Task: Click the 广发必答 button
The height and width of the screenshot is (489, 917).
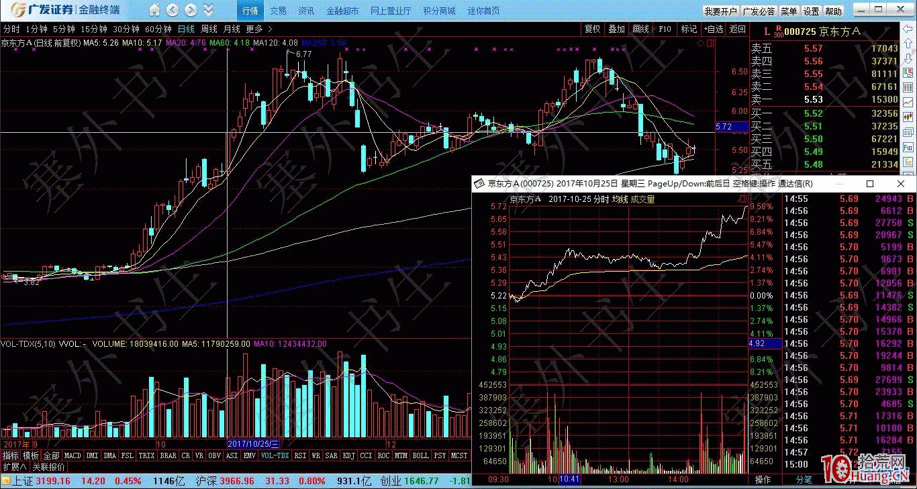Action: pos(759,11)
